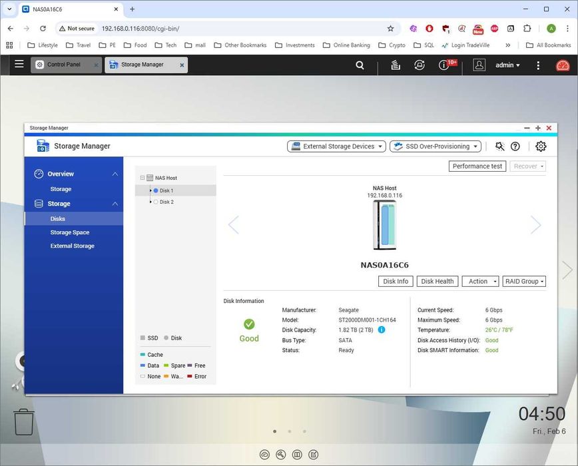
Task: Show previous NAS enclosure with left arrow
Action: click(x=234, y=225)
